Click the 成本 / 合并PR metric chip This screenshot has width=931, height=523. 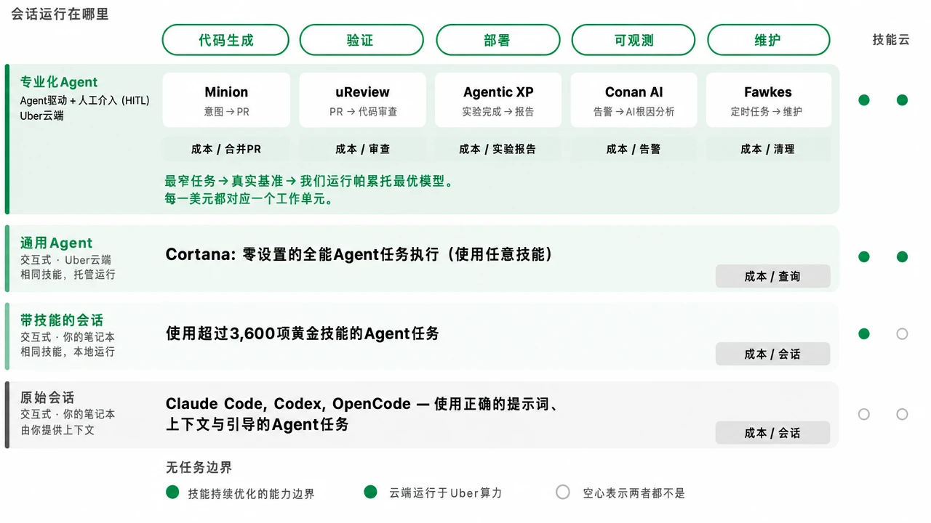pos(226,149)
